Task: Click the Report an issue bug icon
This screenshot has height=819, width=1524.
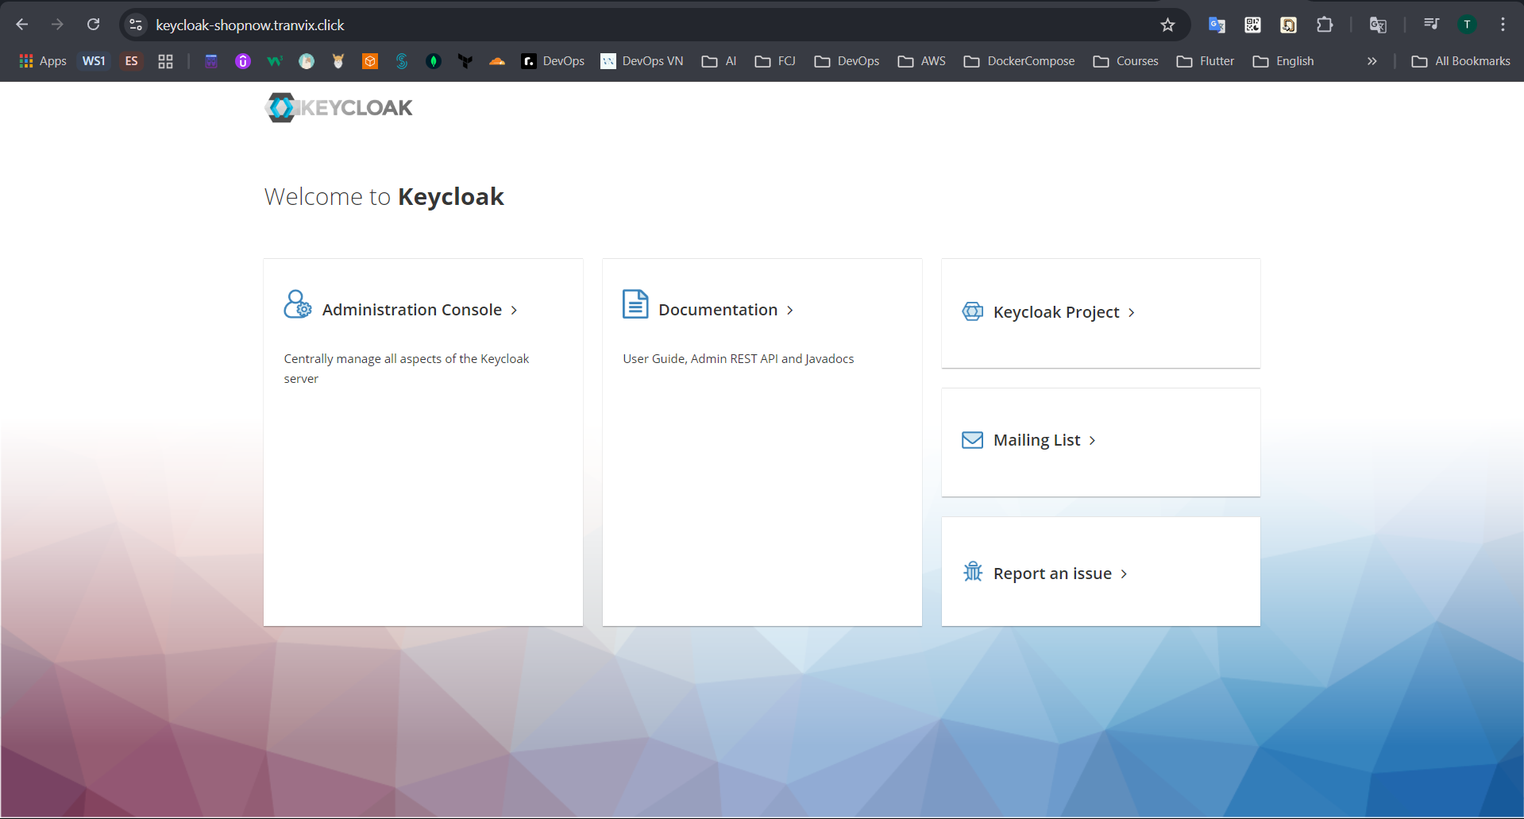Action: [972, 571]
